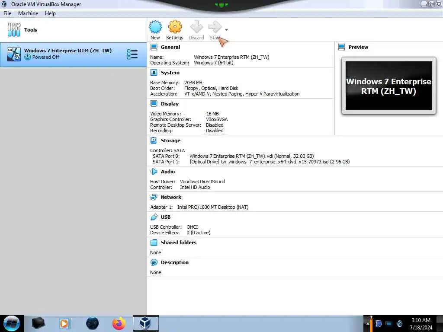Open the USB settings heading link

(x=166, y=217)
